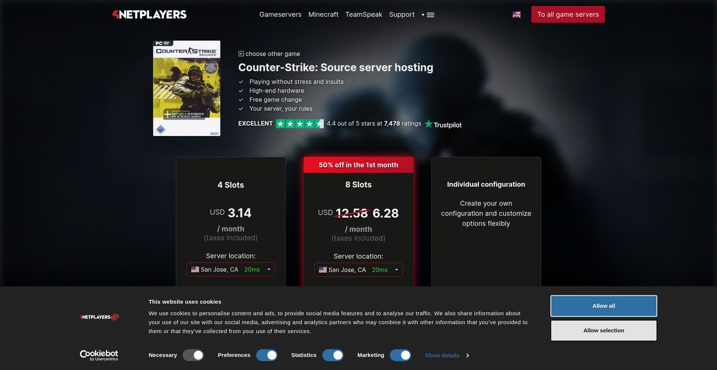
Task: Toggle the Necessary cookies switch
Action: pyautogui.click(x=194, y=355)
